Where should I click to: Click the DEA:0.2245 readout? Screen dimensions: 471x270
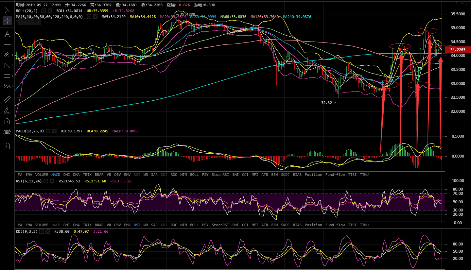(97, 131)
